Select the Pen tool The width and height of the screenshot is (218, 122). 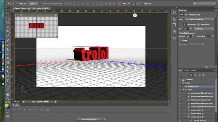pyautogui.click(x=7, y=76)
